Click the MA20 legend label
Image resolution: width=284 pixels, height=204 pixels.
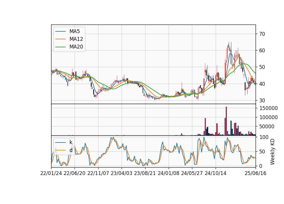(76, 47)
